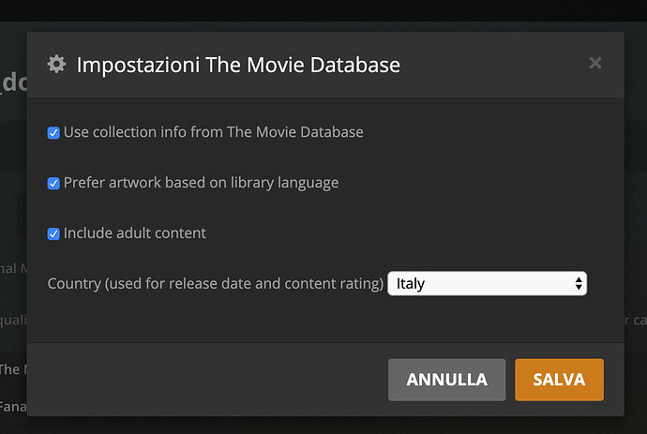Click the gear icon beside the dialog title
647x434 pixels.
[56, 65]
